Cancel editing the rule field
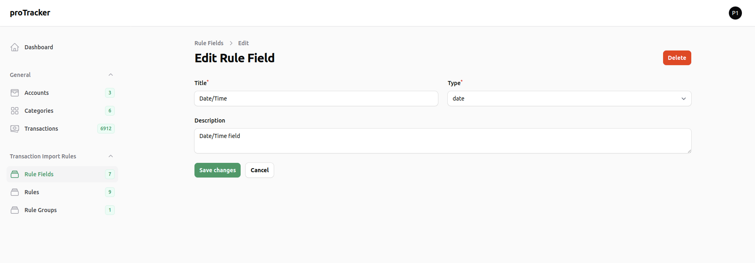Screen dimensions: 755x263 [x=259, y=170]
